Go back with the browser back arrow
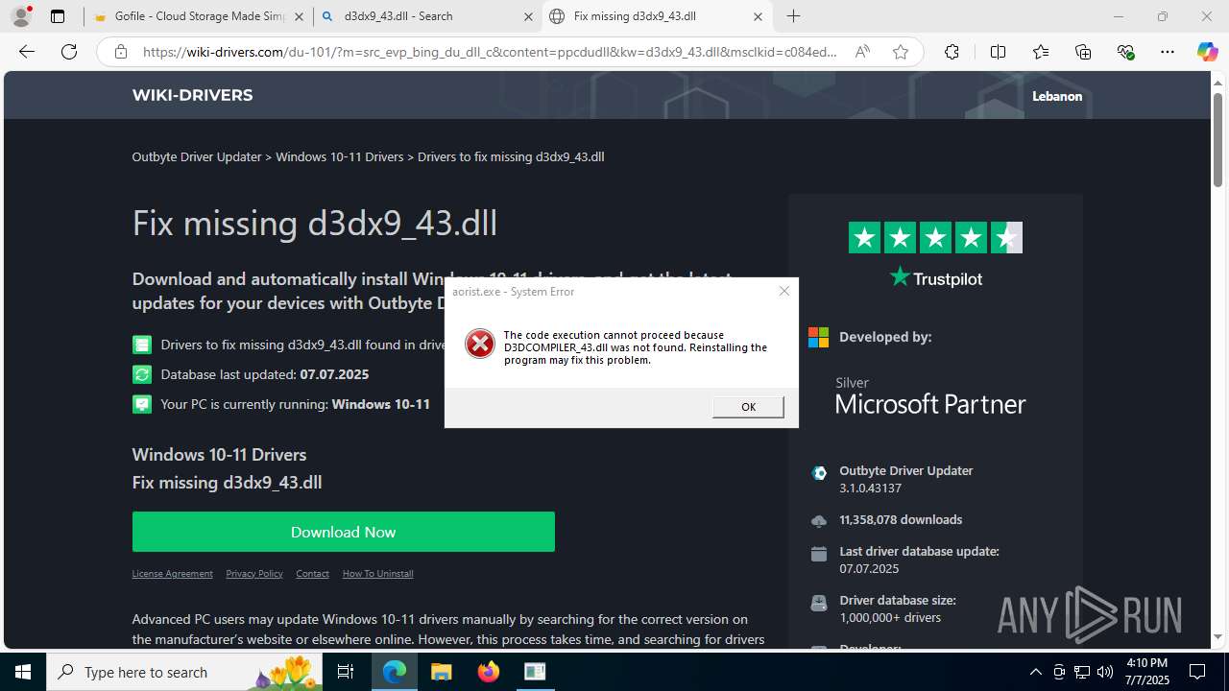The image size is (1229, 691). click(27, 52)
